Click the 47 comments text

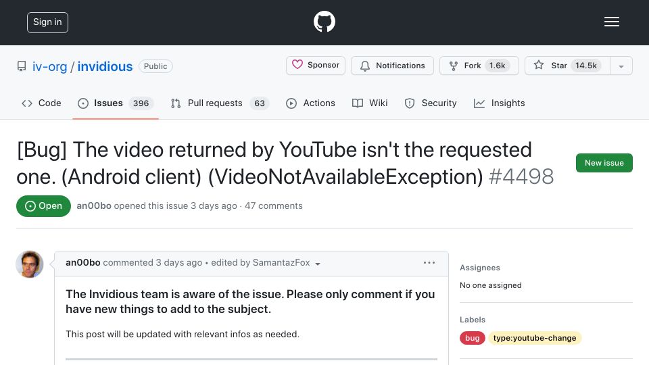click(x=274, y=205)
